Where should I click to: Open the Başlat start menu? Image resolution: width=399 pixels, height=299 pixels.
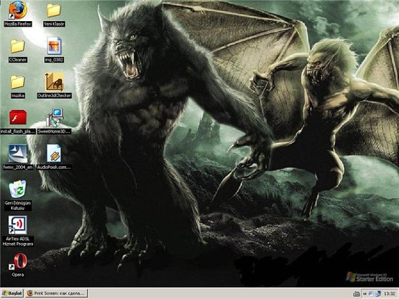coord(12,293)
